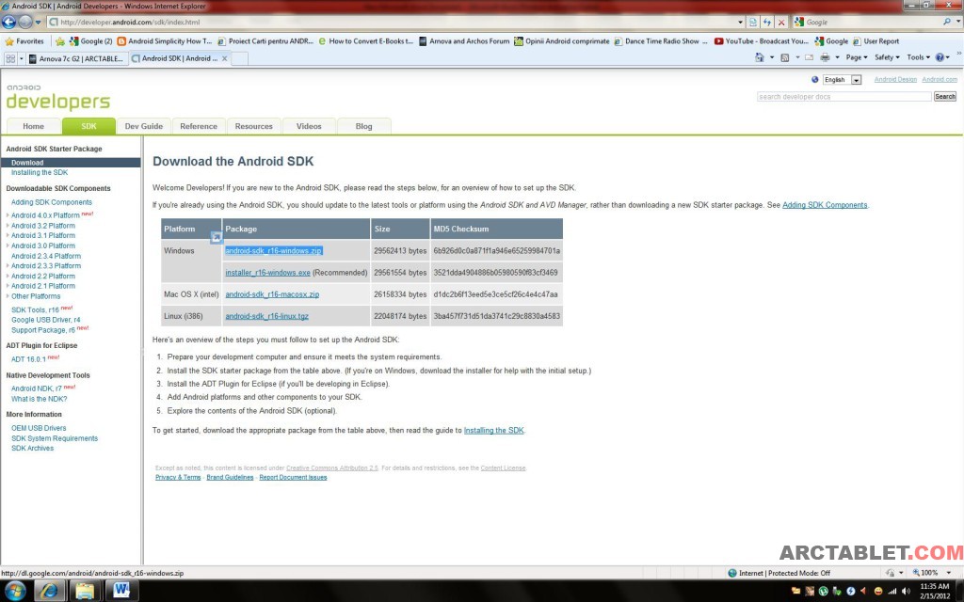Stop loading with the red X icon

point(781,23)
